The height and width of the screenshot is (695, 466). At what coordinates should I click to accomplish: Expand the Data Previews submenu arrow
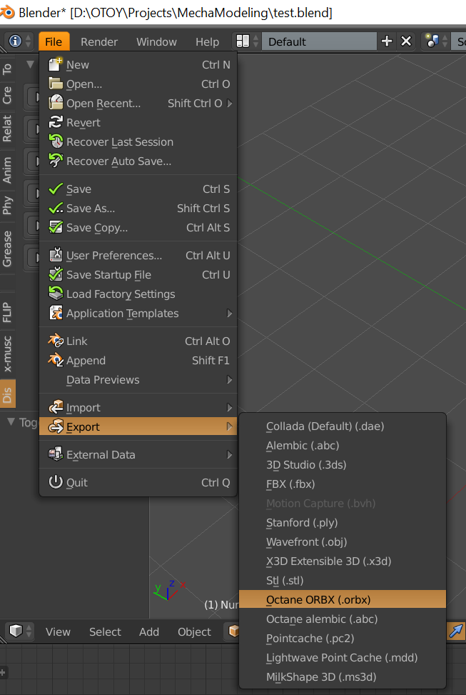(230, 380)
